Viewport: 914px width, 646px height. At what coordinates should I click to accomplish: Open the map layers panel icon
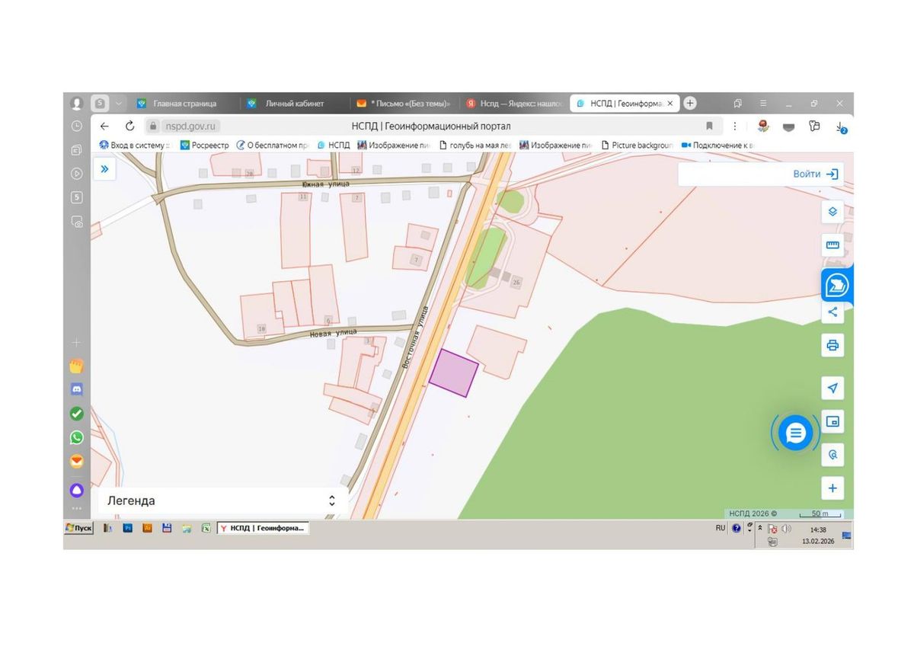pyautogui.click(x=833, y=212)
